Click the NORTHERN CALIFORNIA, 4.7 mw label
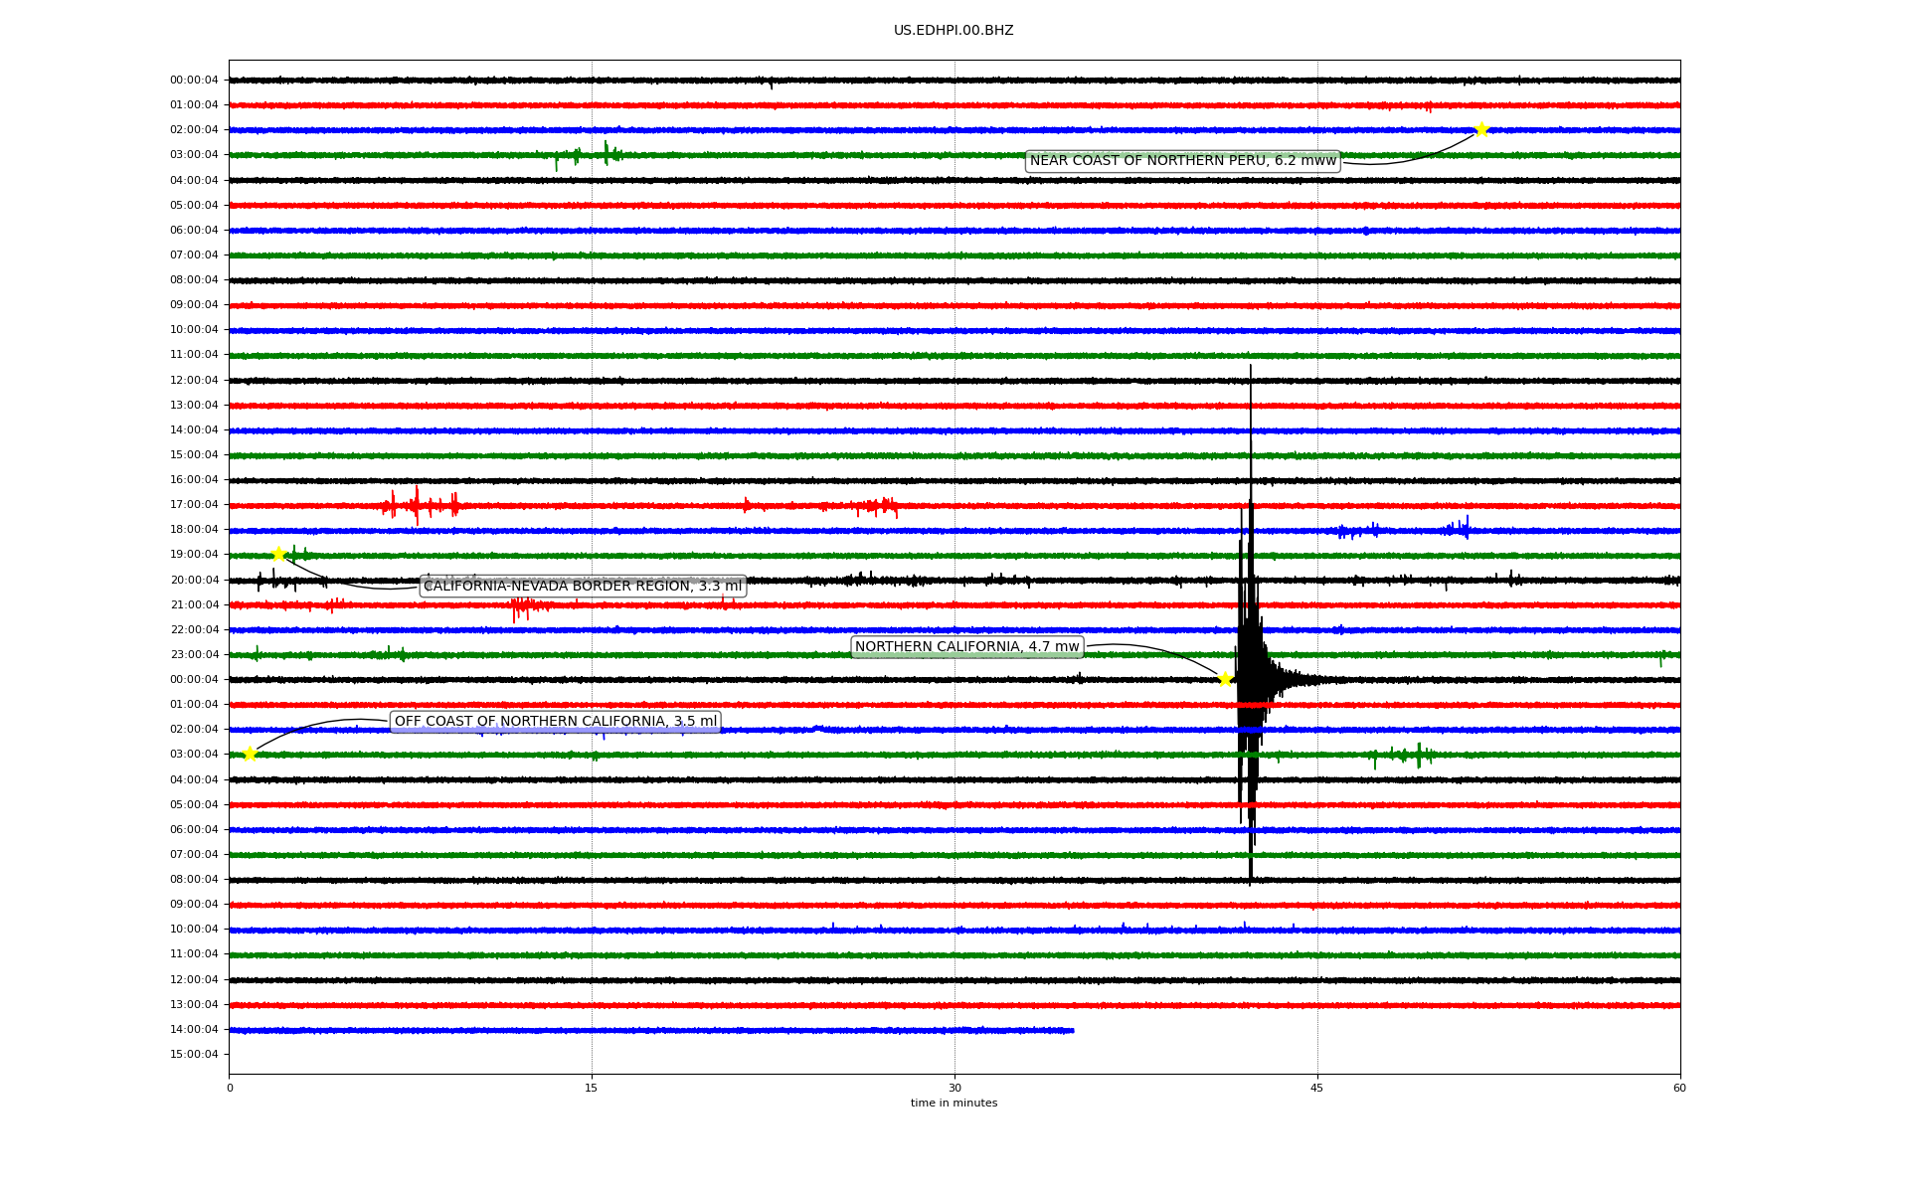Viewport: 1909px width, 1193px height. (966, 647)
